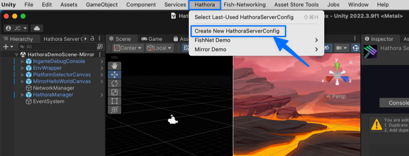Select the Transform tool
The image size is (409, 156).
point(115,110)
